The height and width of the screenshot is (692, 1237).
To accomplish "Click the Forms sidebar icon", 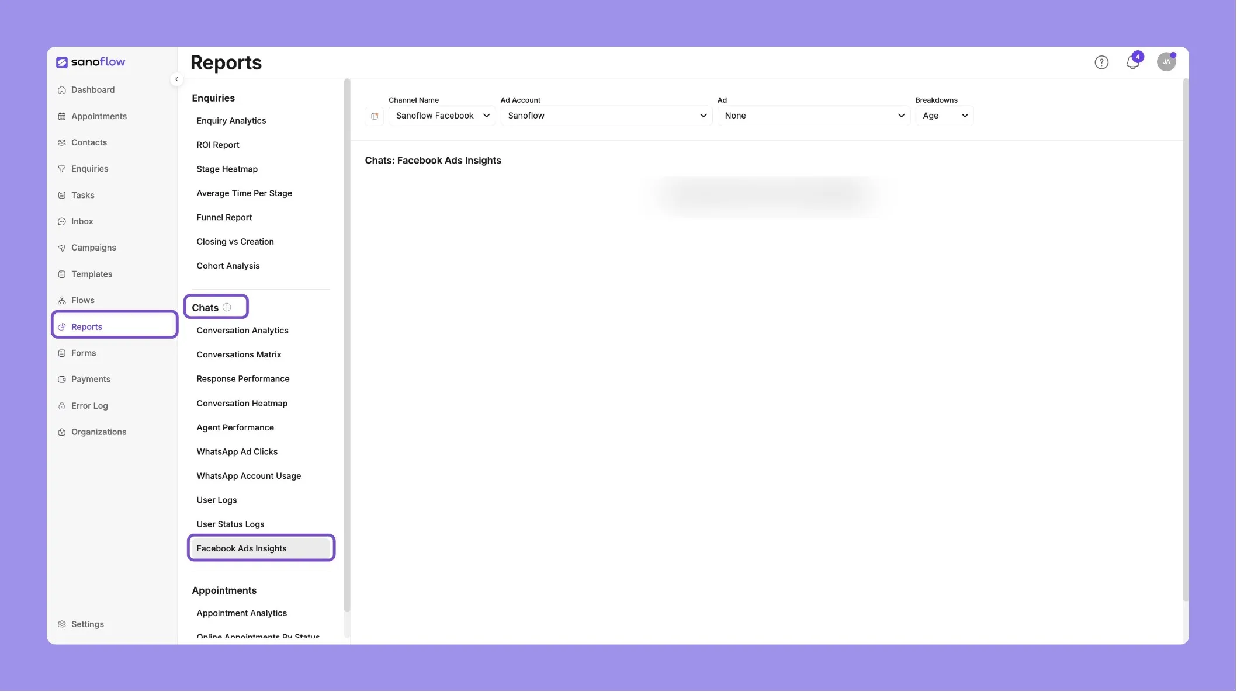I will pyautogui.click(x=62, y=353).
